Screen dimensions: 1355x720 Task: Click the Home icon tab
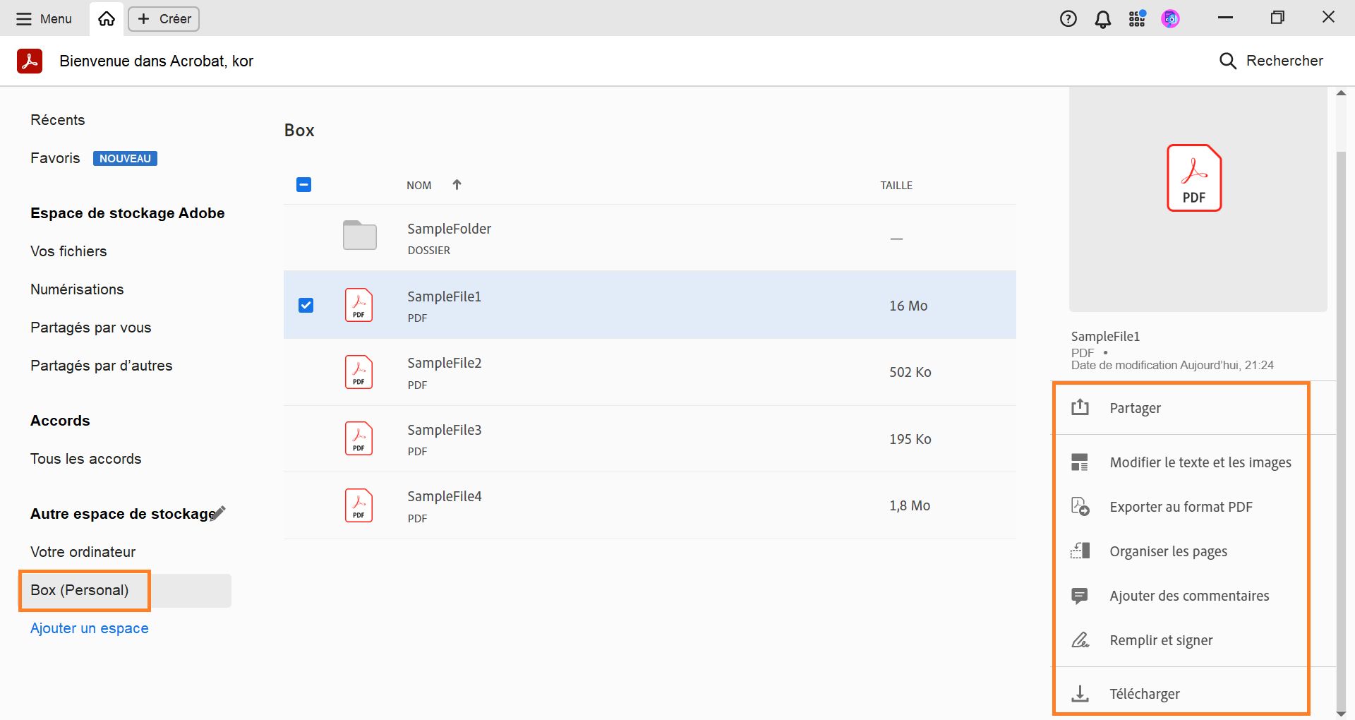pos(107,19)
